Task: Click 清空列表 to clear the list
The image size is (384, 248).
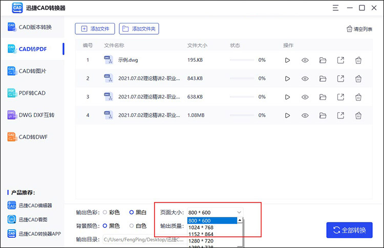Action: 359,29
